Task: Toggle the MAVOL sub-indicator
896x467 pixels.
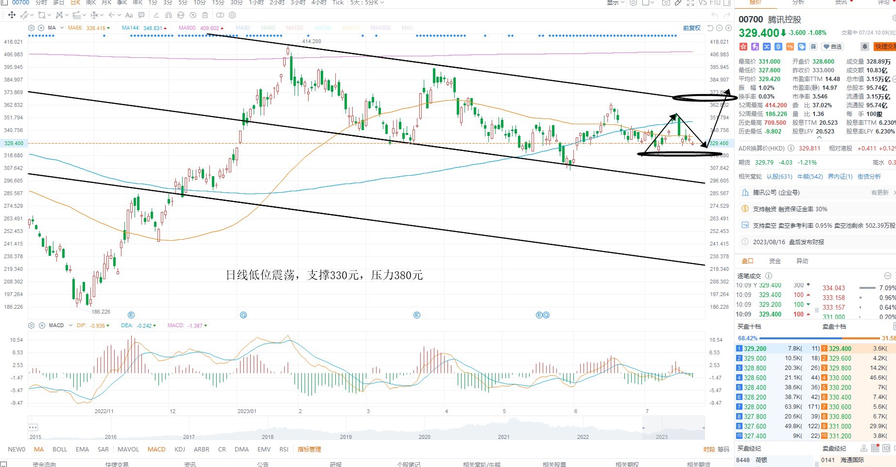Action: [128, 450]
